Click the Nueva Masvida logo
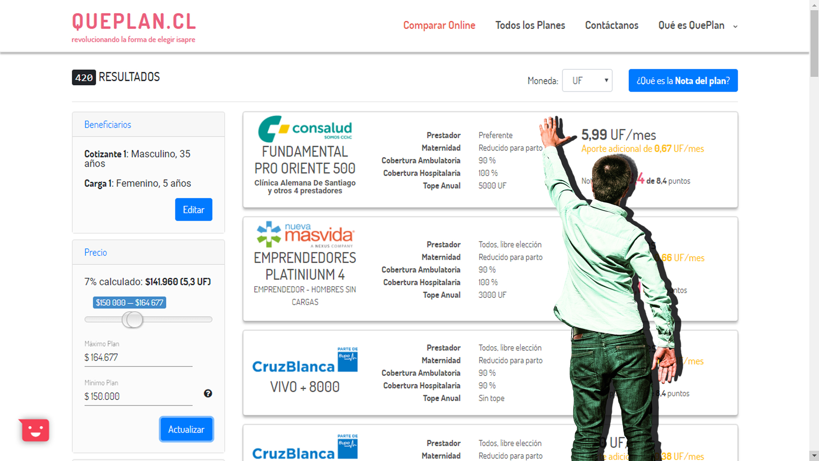Screen dimensions: 819x461 coord(305,234)
